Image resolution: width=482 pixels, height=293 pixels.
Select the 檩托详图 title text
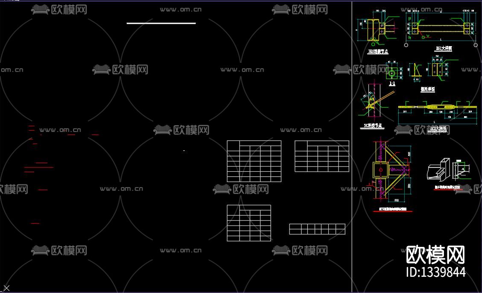tap(428, 89)
